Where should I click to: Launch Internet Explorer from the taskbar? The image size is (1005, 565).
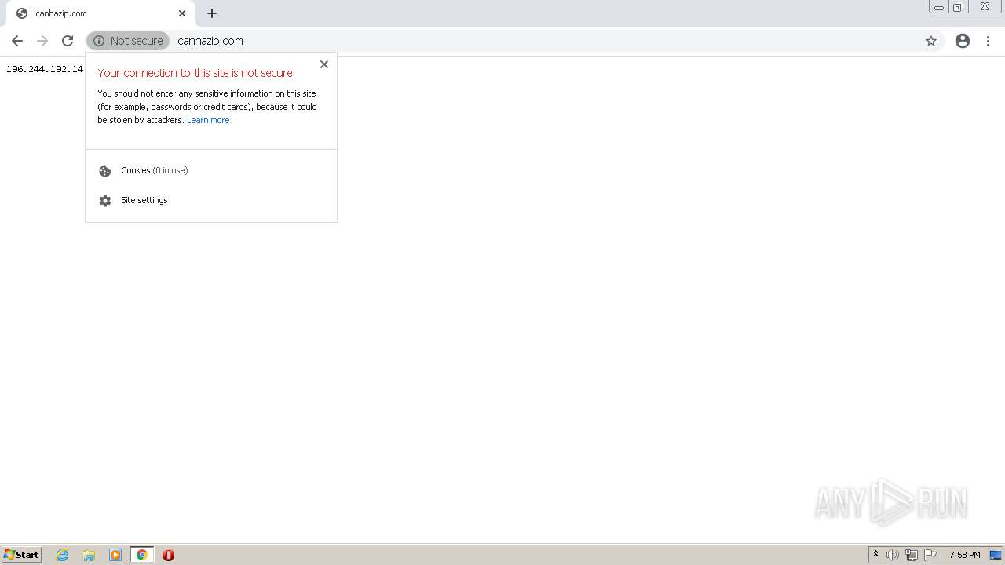tap(63, 555)
